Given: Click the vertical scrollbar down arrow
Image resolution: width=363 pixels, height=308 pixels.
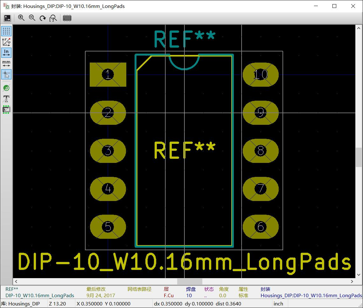Looking at the screenshot, I should 359,275.
